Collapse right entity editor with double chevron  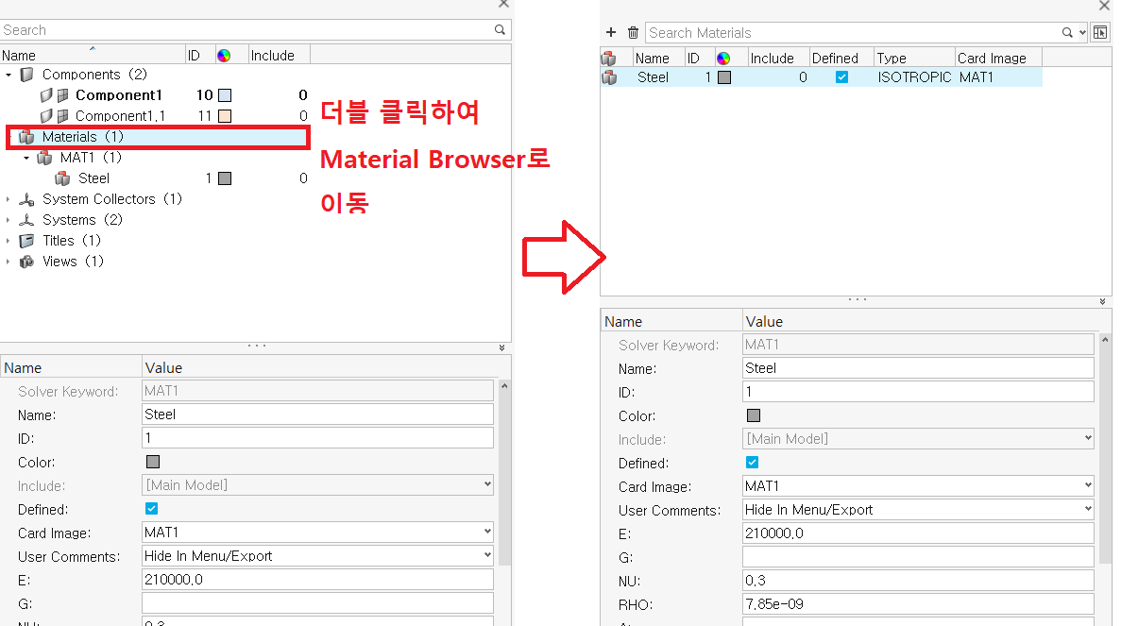(1102, 301)
